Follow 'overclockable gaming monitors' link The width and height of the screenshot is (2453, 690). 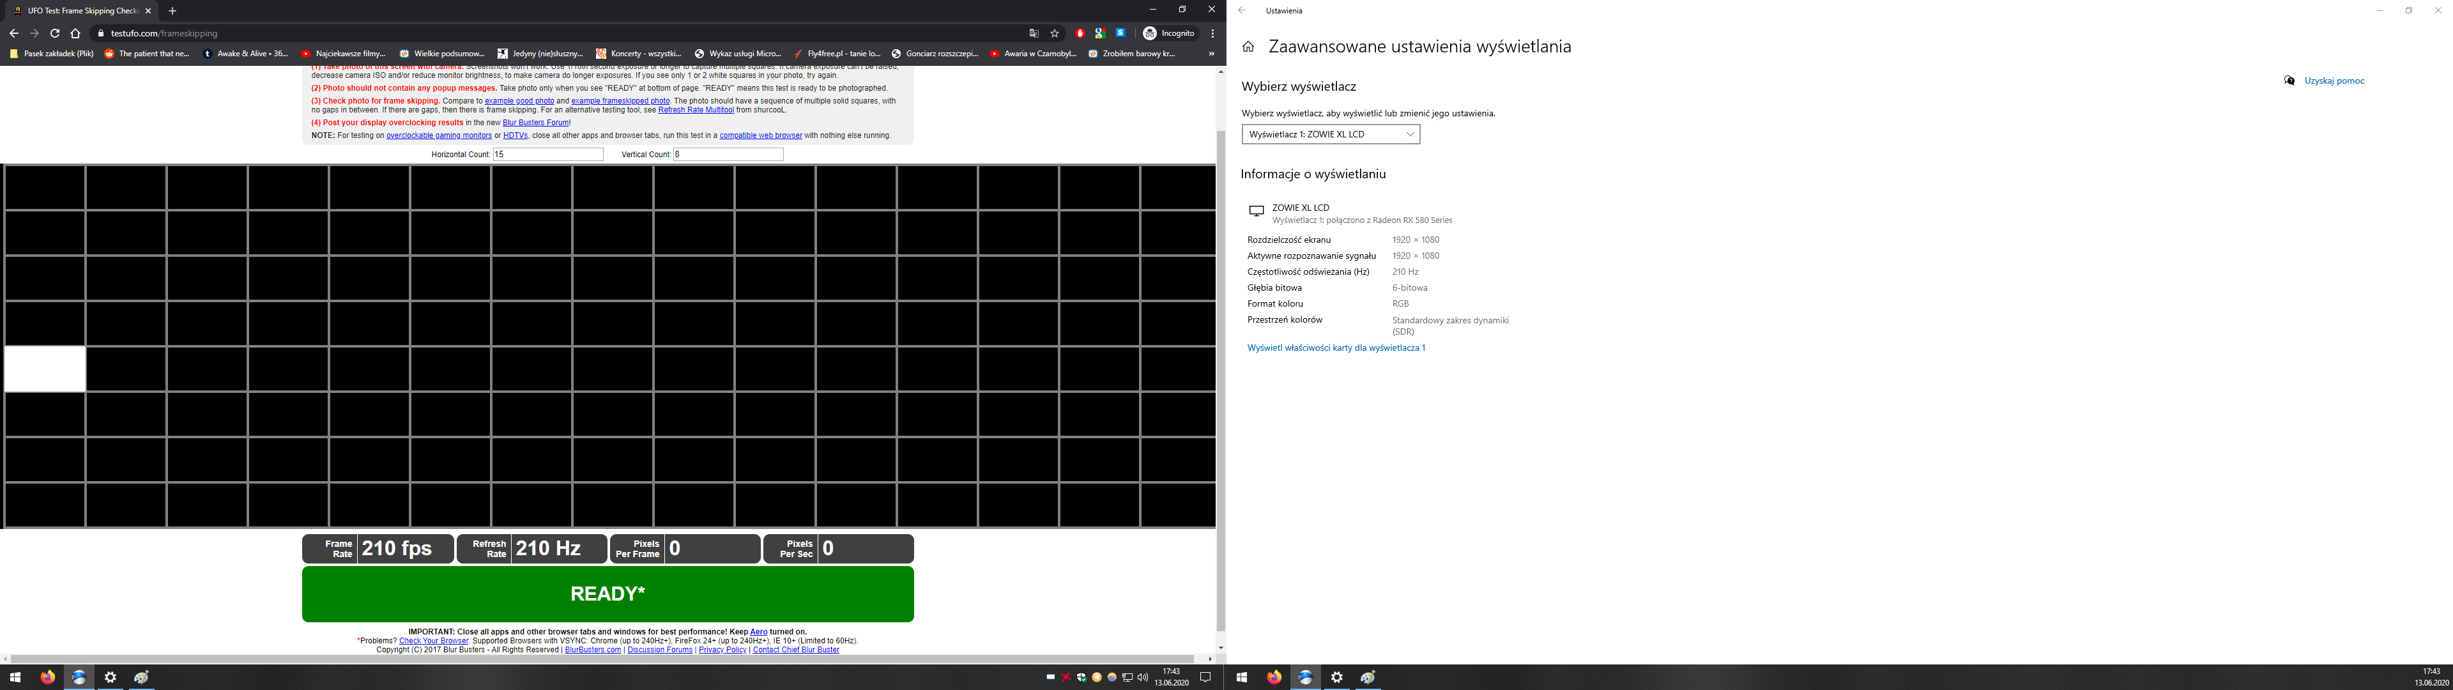click(x=439, y=135)
